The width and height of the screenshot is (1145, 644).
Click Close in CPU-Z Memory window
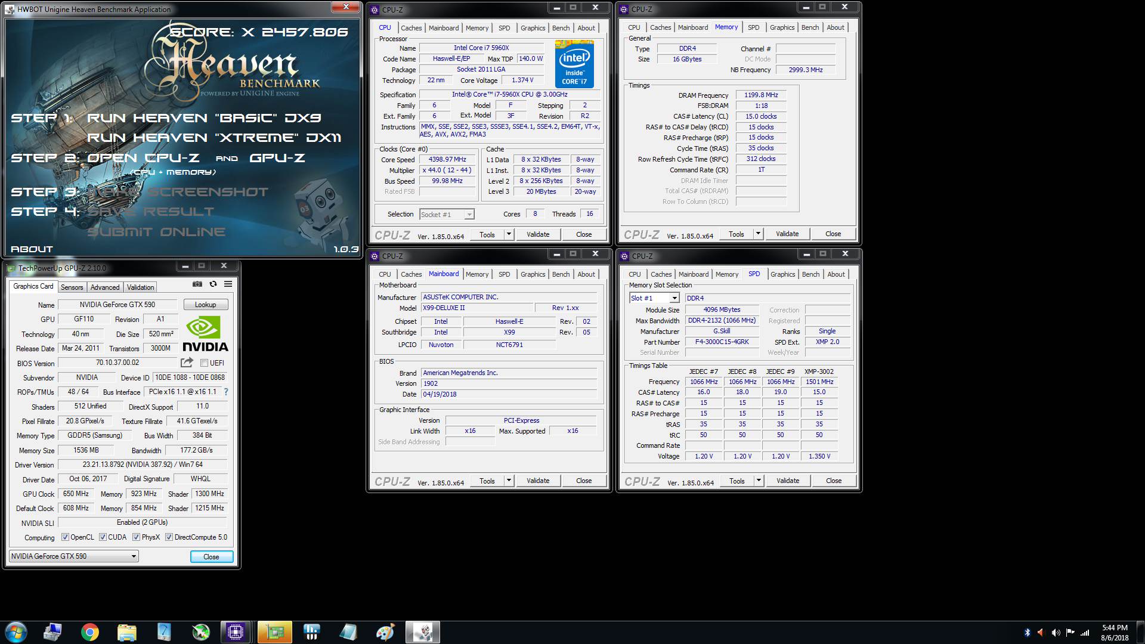tap(833, 234)
